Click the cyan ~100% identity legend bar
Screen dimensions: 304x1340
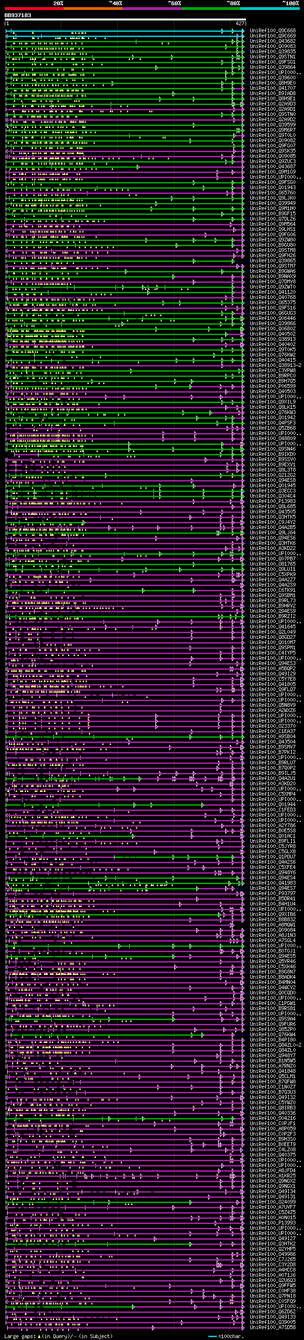270,9
